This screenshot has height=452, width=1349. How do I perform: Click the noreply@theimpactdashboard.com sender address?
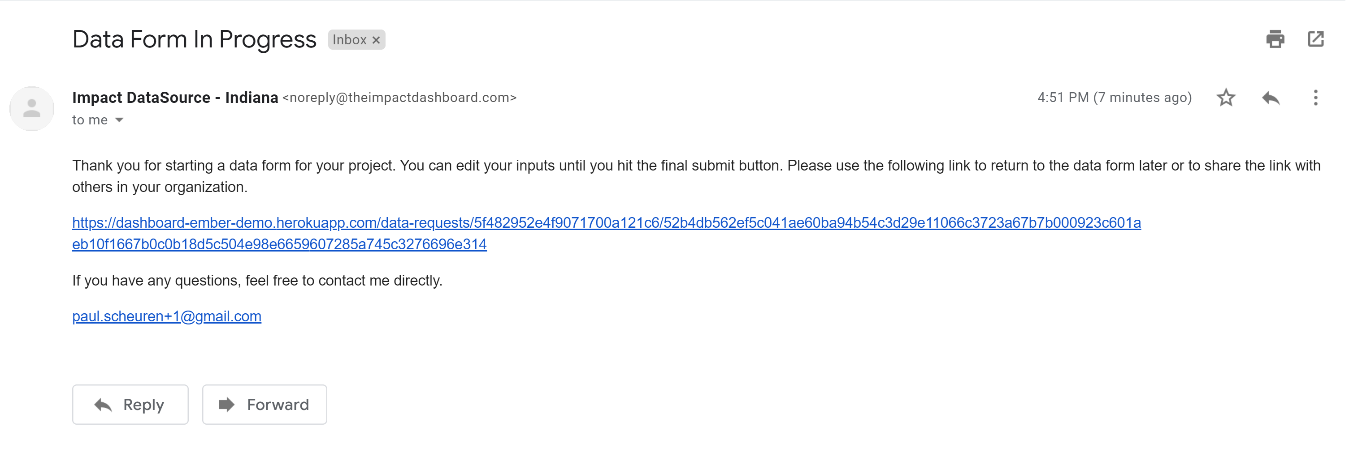click(x=400, y=98)
